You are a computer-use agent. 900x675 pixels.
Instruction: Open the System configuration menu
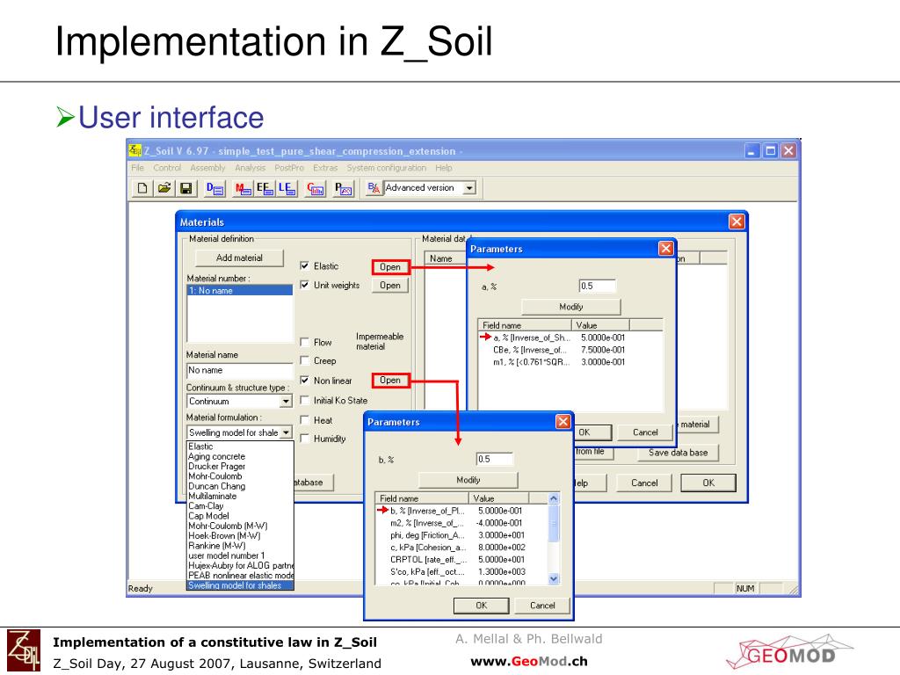coord(387,168)
